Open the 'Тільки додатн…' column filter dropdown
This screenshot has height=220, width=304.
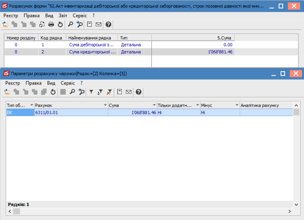tap(198, 105)
